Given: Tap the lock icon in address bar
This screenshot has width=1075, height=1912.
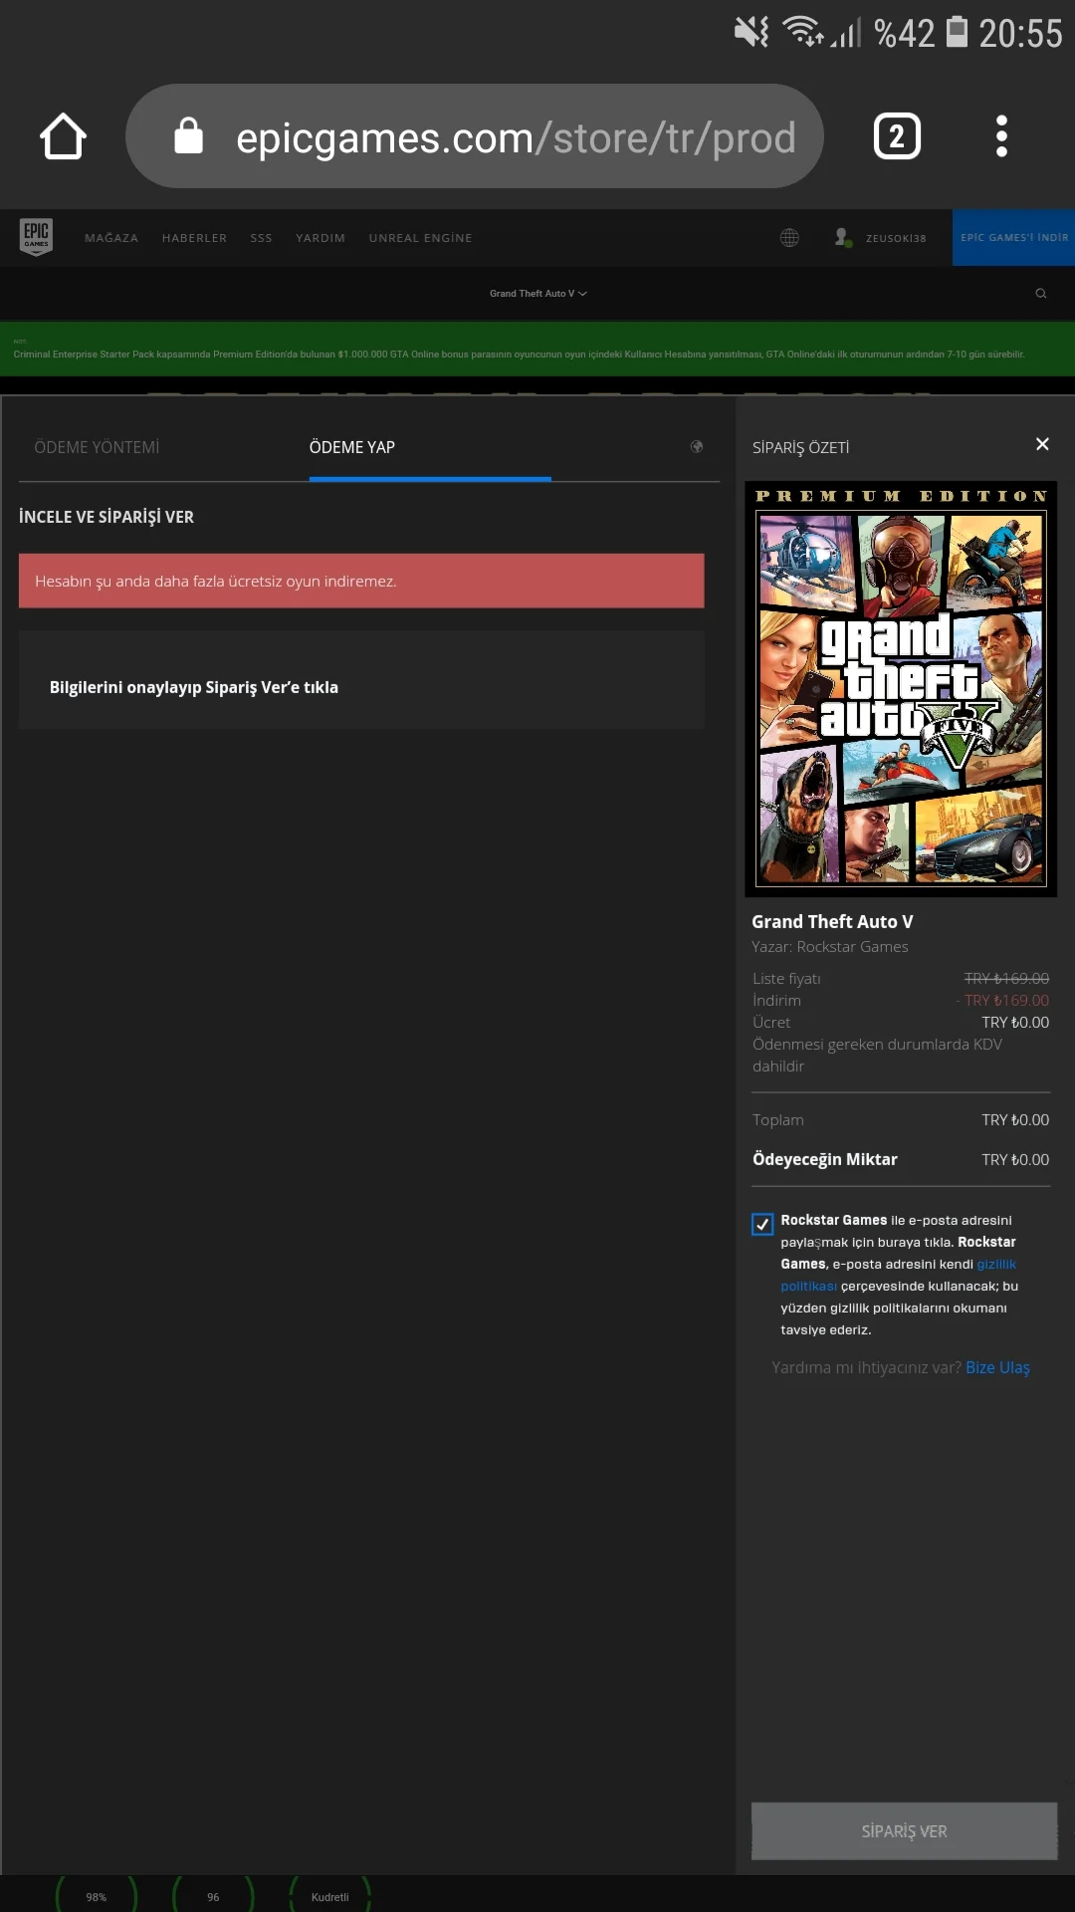Looking at the screenshot, I should coord(188,136).
